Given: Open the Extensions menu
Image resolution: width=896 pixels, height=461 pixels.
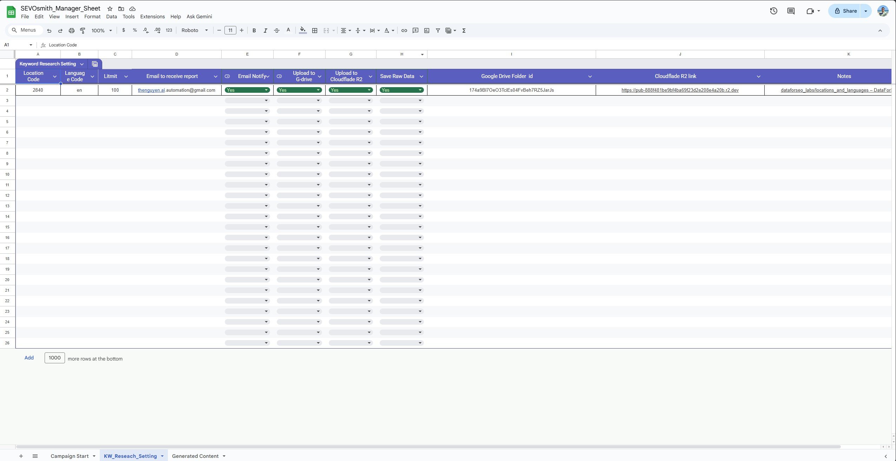Looking at the screenshot, I should (152, 17).
